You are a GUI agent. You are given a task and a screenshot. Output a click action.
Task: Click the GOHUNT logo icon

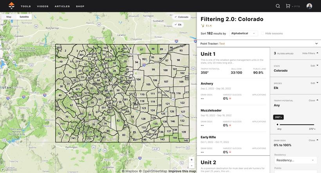pyautogui.click(x=11, y=6)
